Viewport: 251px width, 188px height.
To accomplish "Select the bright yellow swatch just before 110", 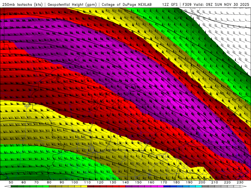I will tap(84, 186).
